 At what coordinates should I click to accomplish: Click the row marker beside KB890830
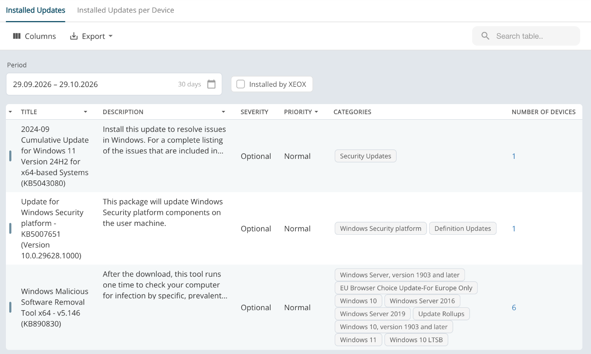coord(10,308)
